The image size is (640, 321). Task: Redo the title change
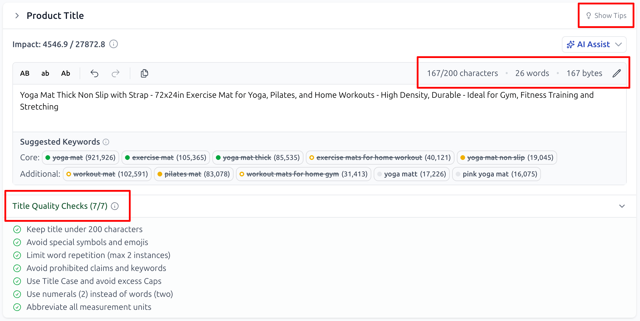[115, 73]
